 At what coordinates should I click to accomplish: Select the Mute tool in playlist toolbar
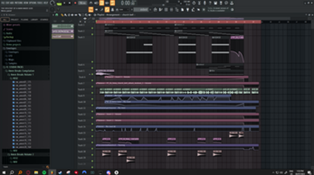coord(72,15)
